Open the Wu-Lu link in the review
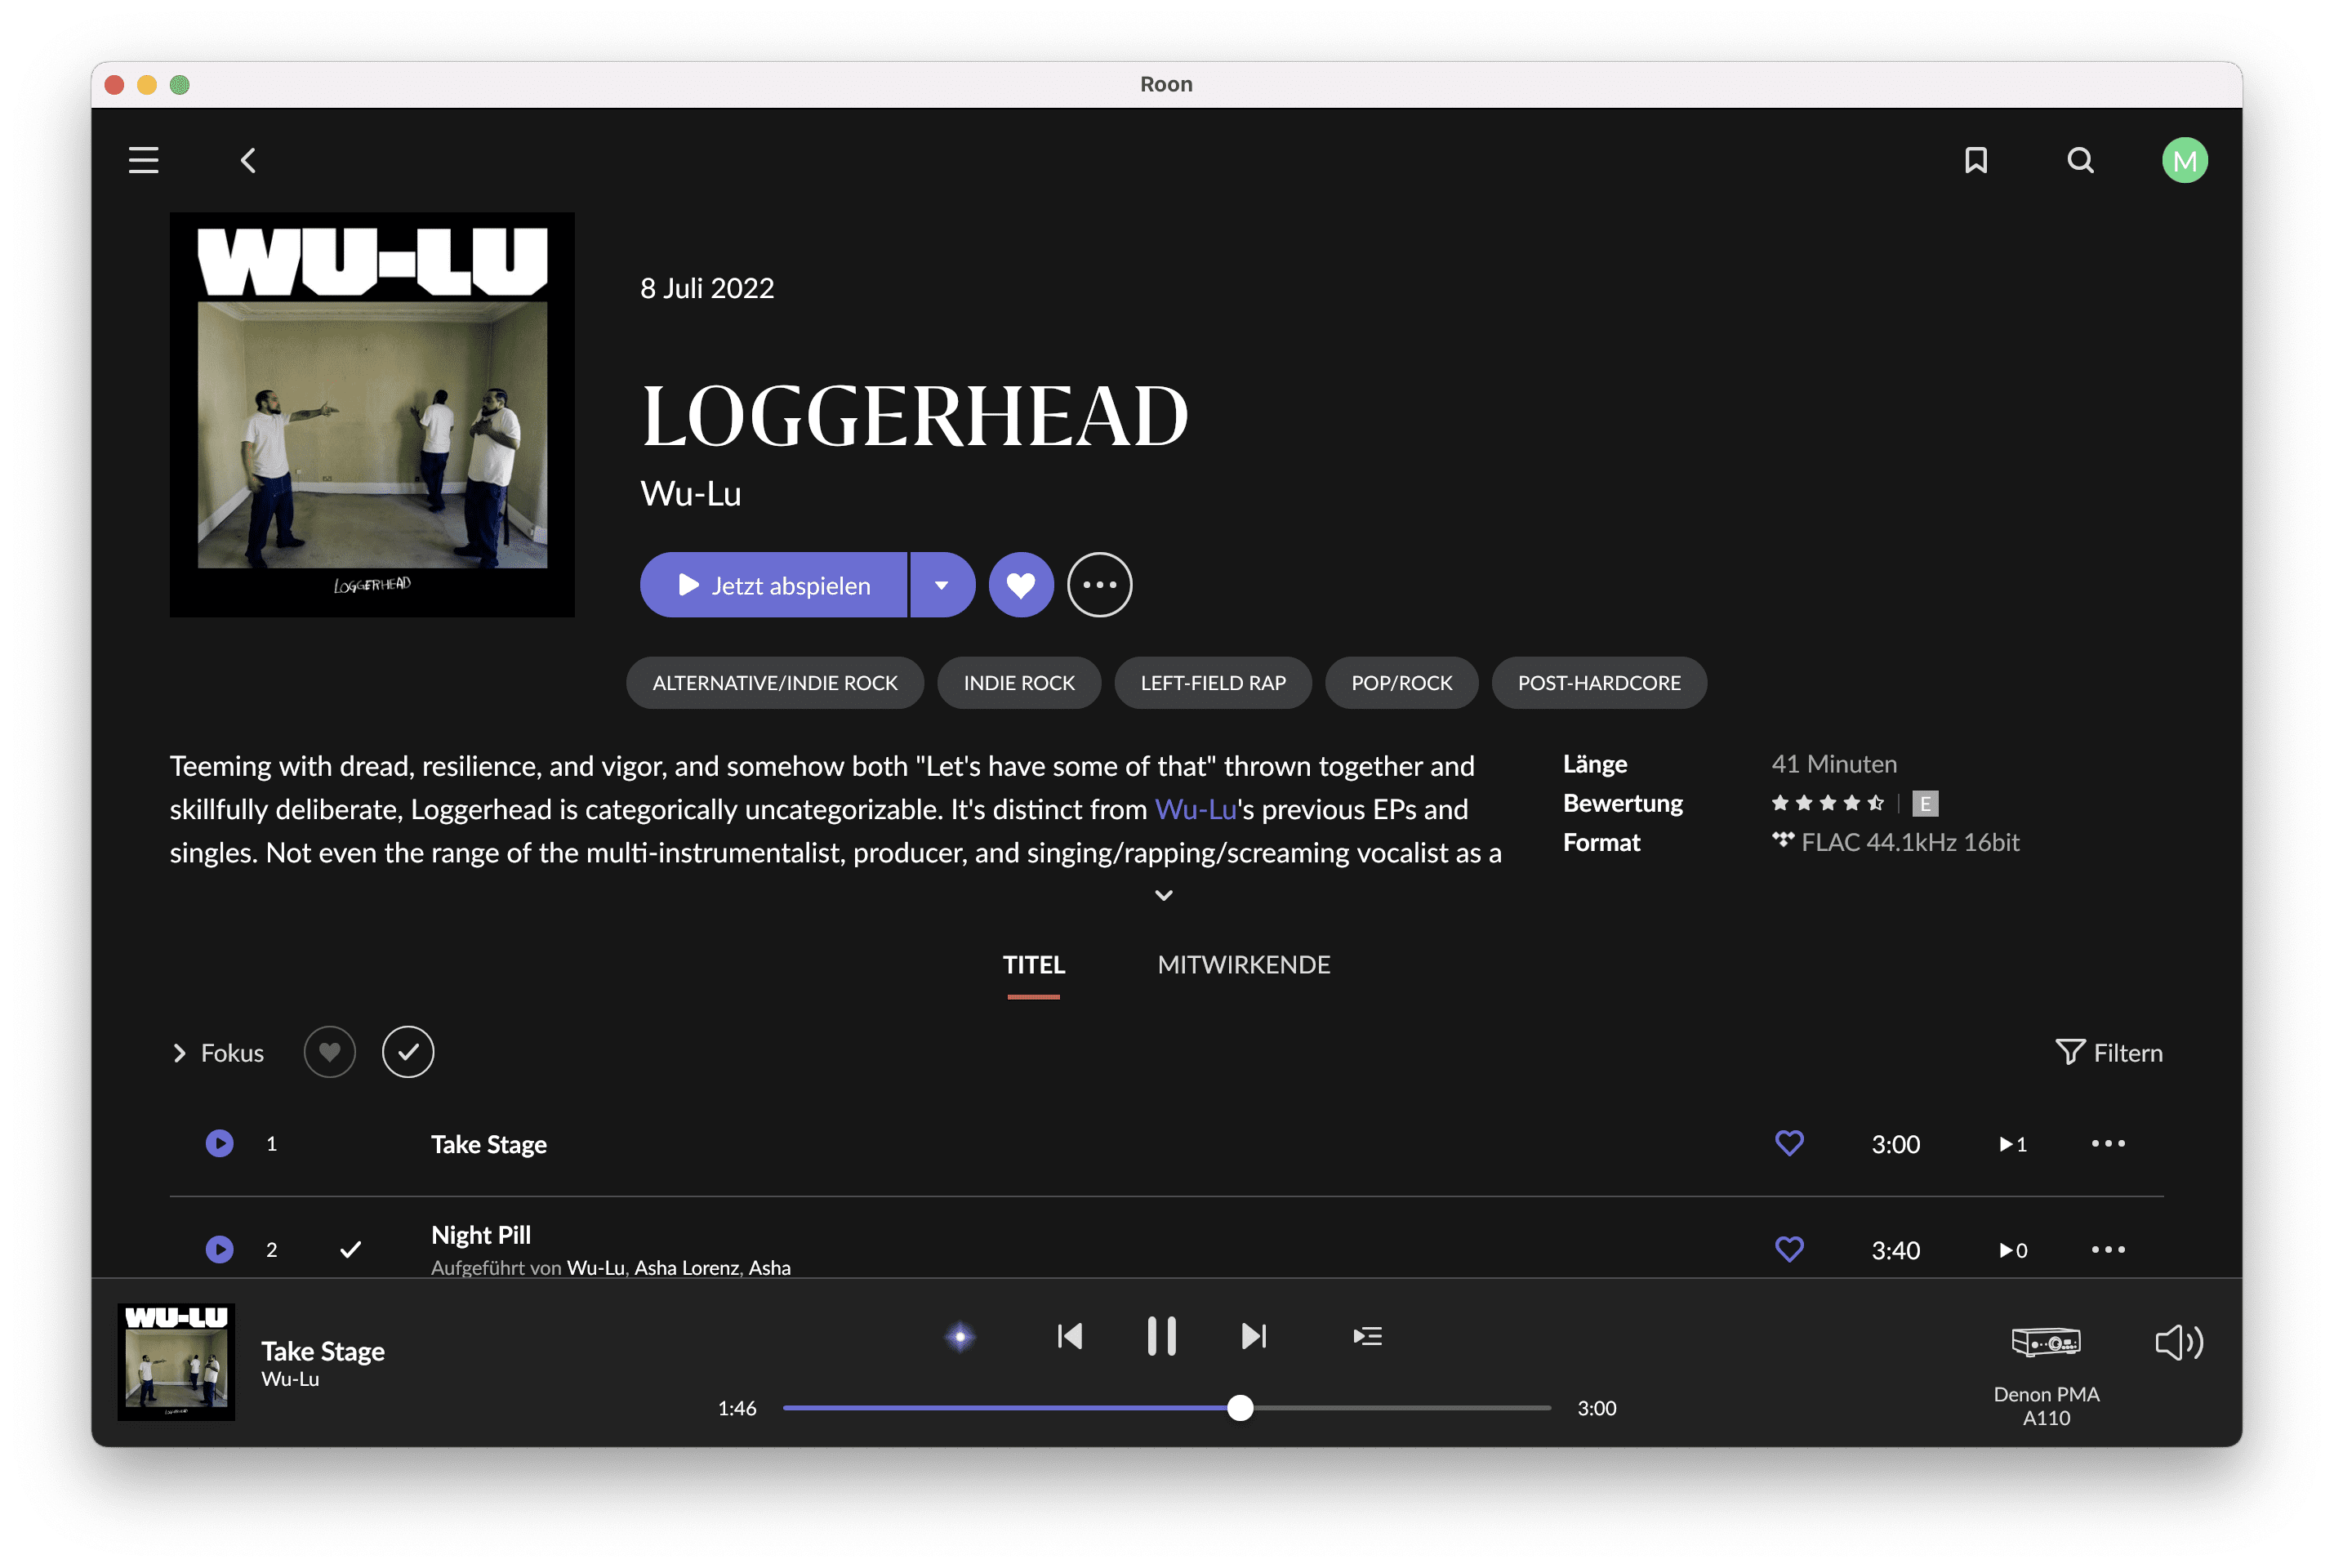The image size is (2334, 1568). [x=1195, y=809]
